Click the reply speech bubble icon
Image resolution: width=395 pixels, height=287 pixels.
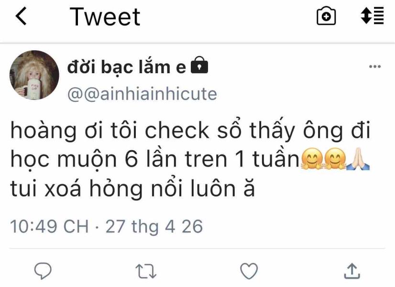(x=43, y=271)
